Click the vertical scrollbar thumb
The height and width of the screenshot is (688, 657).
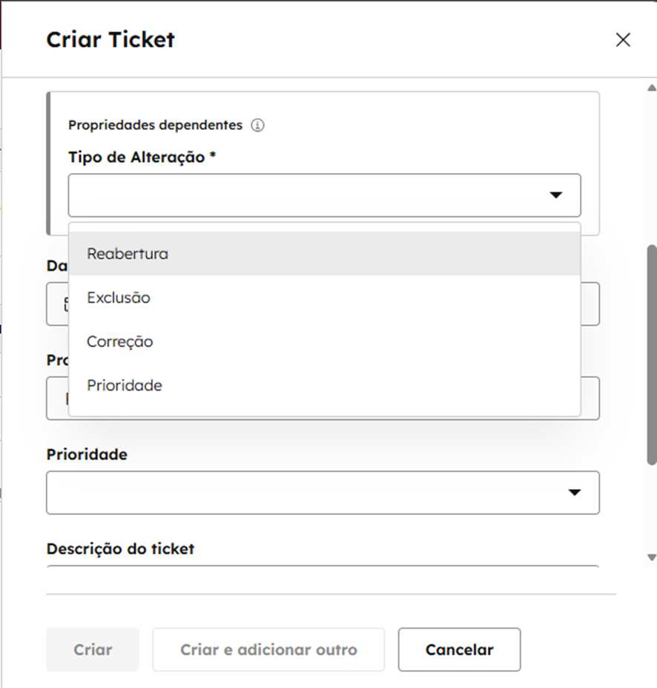point(652,355)
